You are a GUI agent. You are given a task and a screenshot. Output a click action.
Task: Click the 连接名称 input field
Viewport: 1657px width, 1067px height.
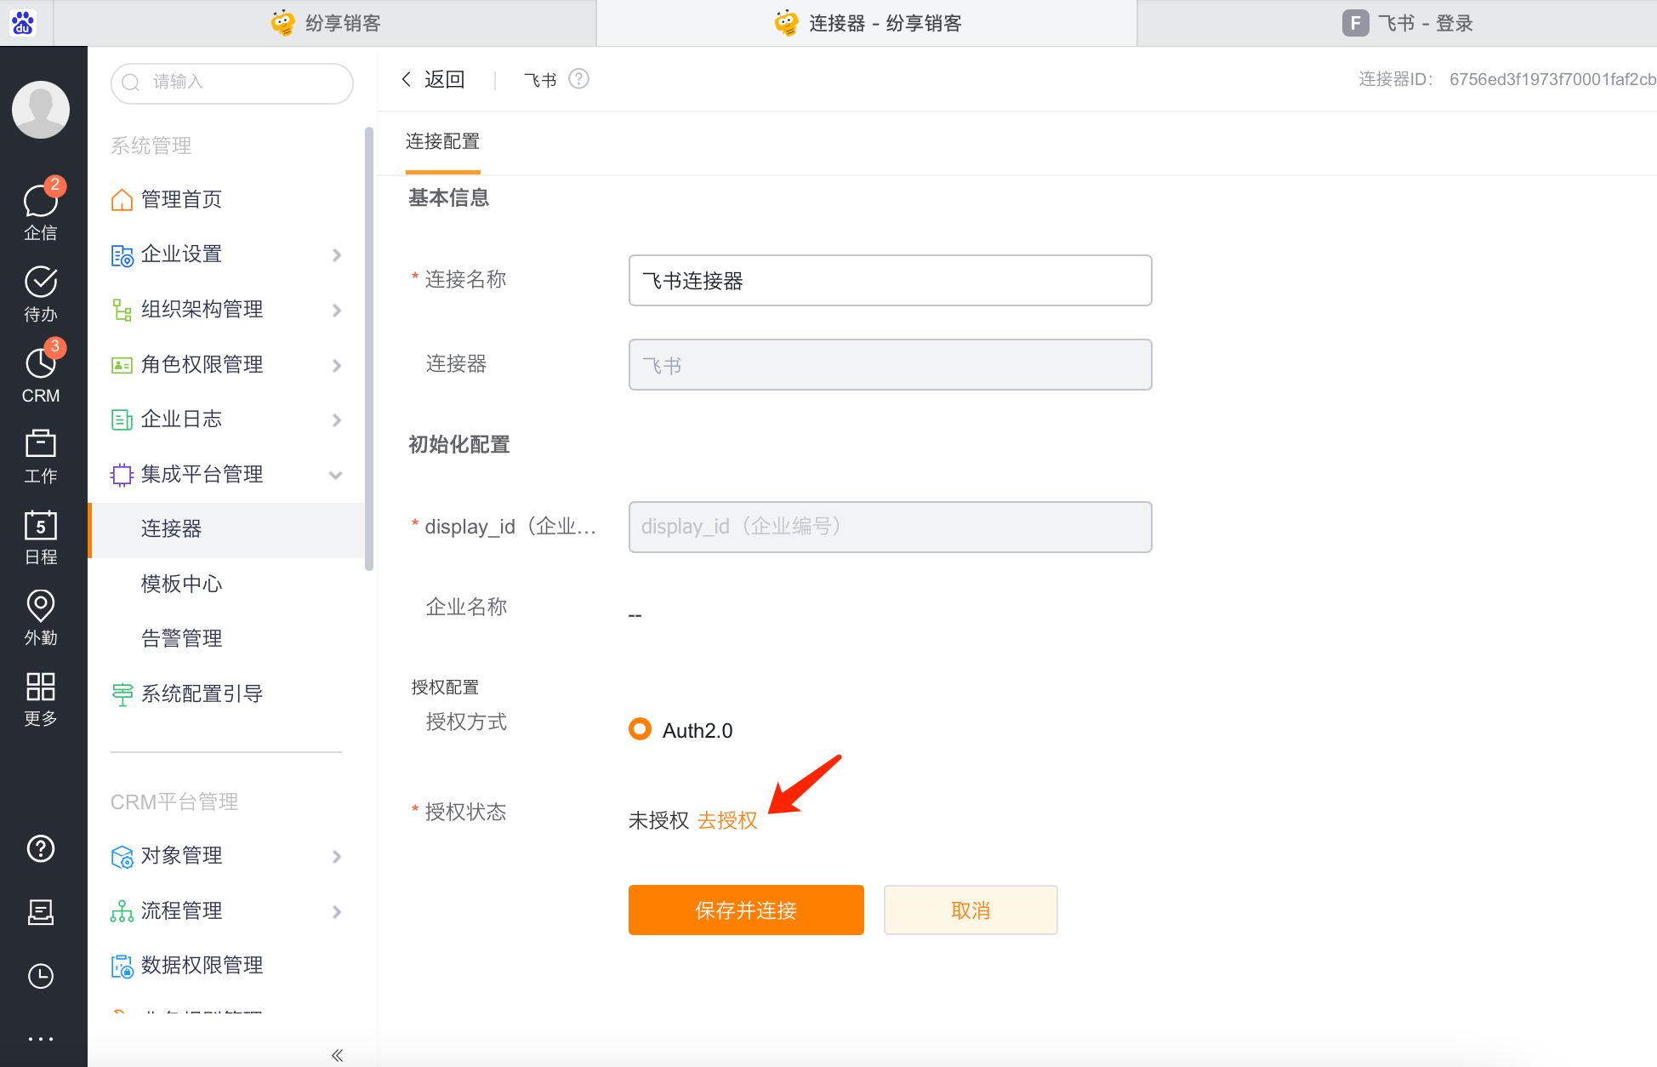[890, 281]
